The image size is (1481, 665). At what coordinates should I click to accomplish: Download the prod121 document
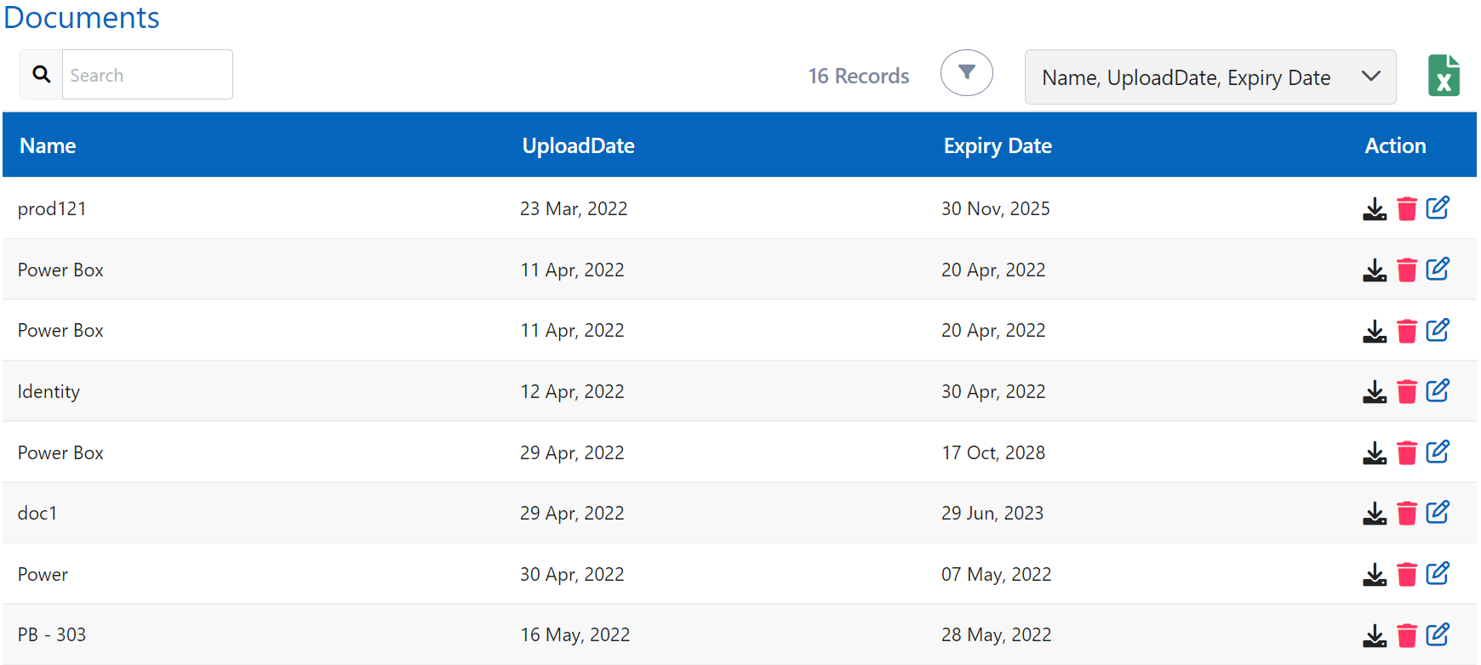(x=1374, y=209)
